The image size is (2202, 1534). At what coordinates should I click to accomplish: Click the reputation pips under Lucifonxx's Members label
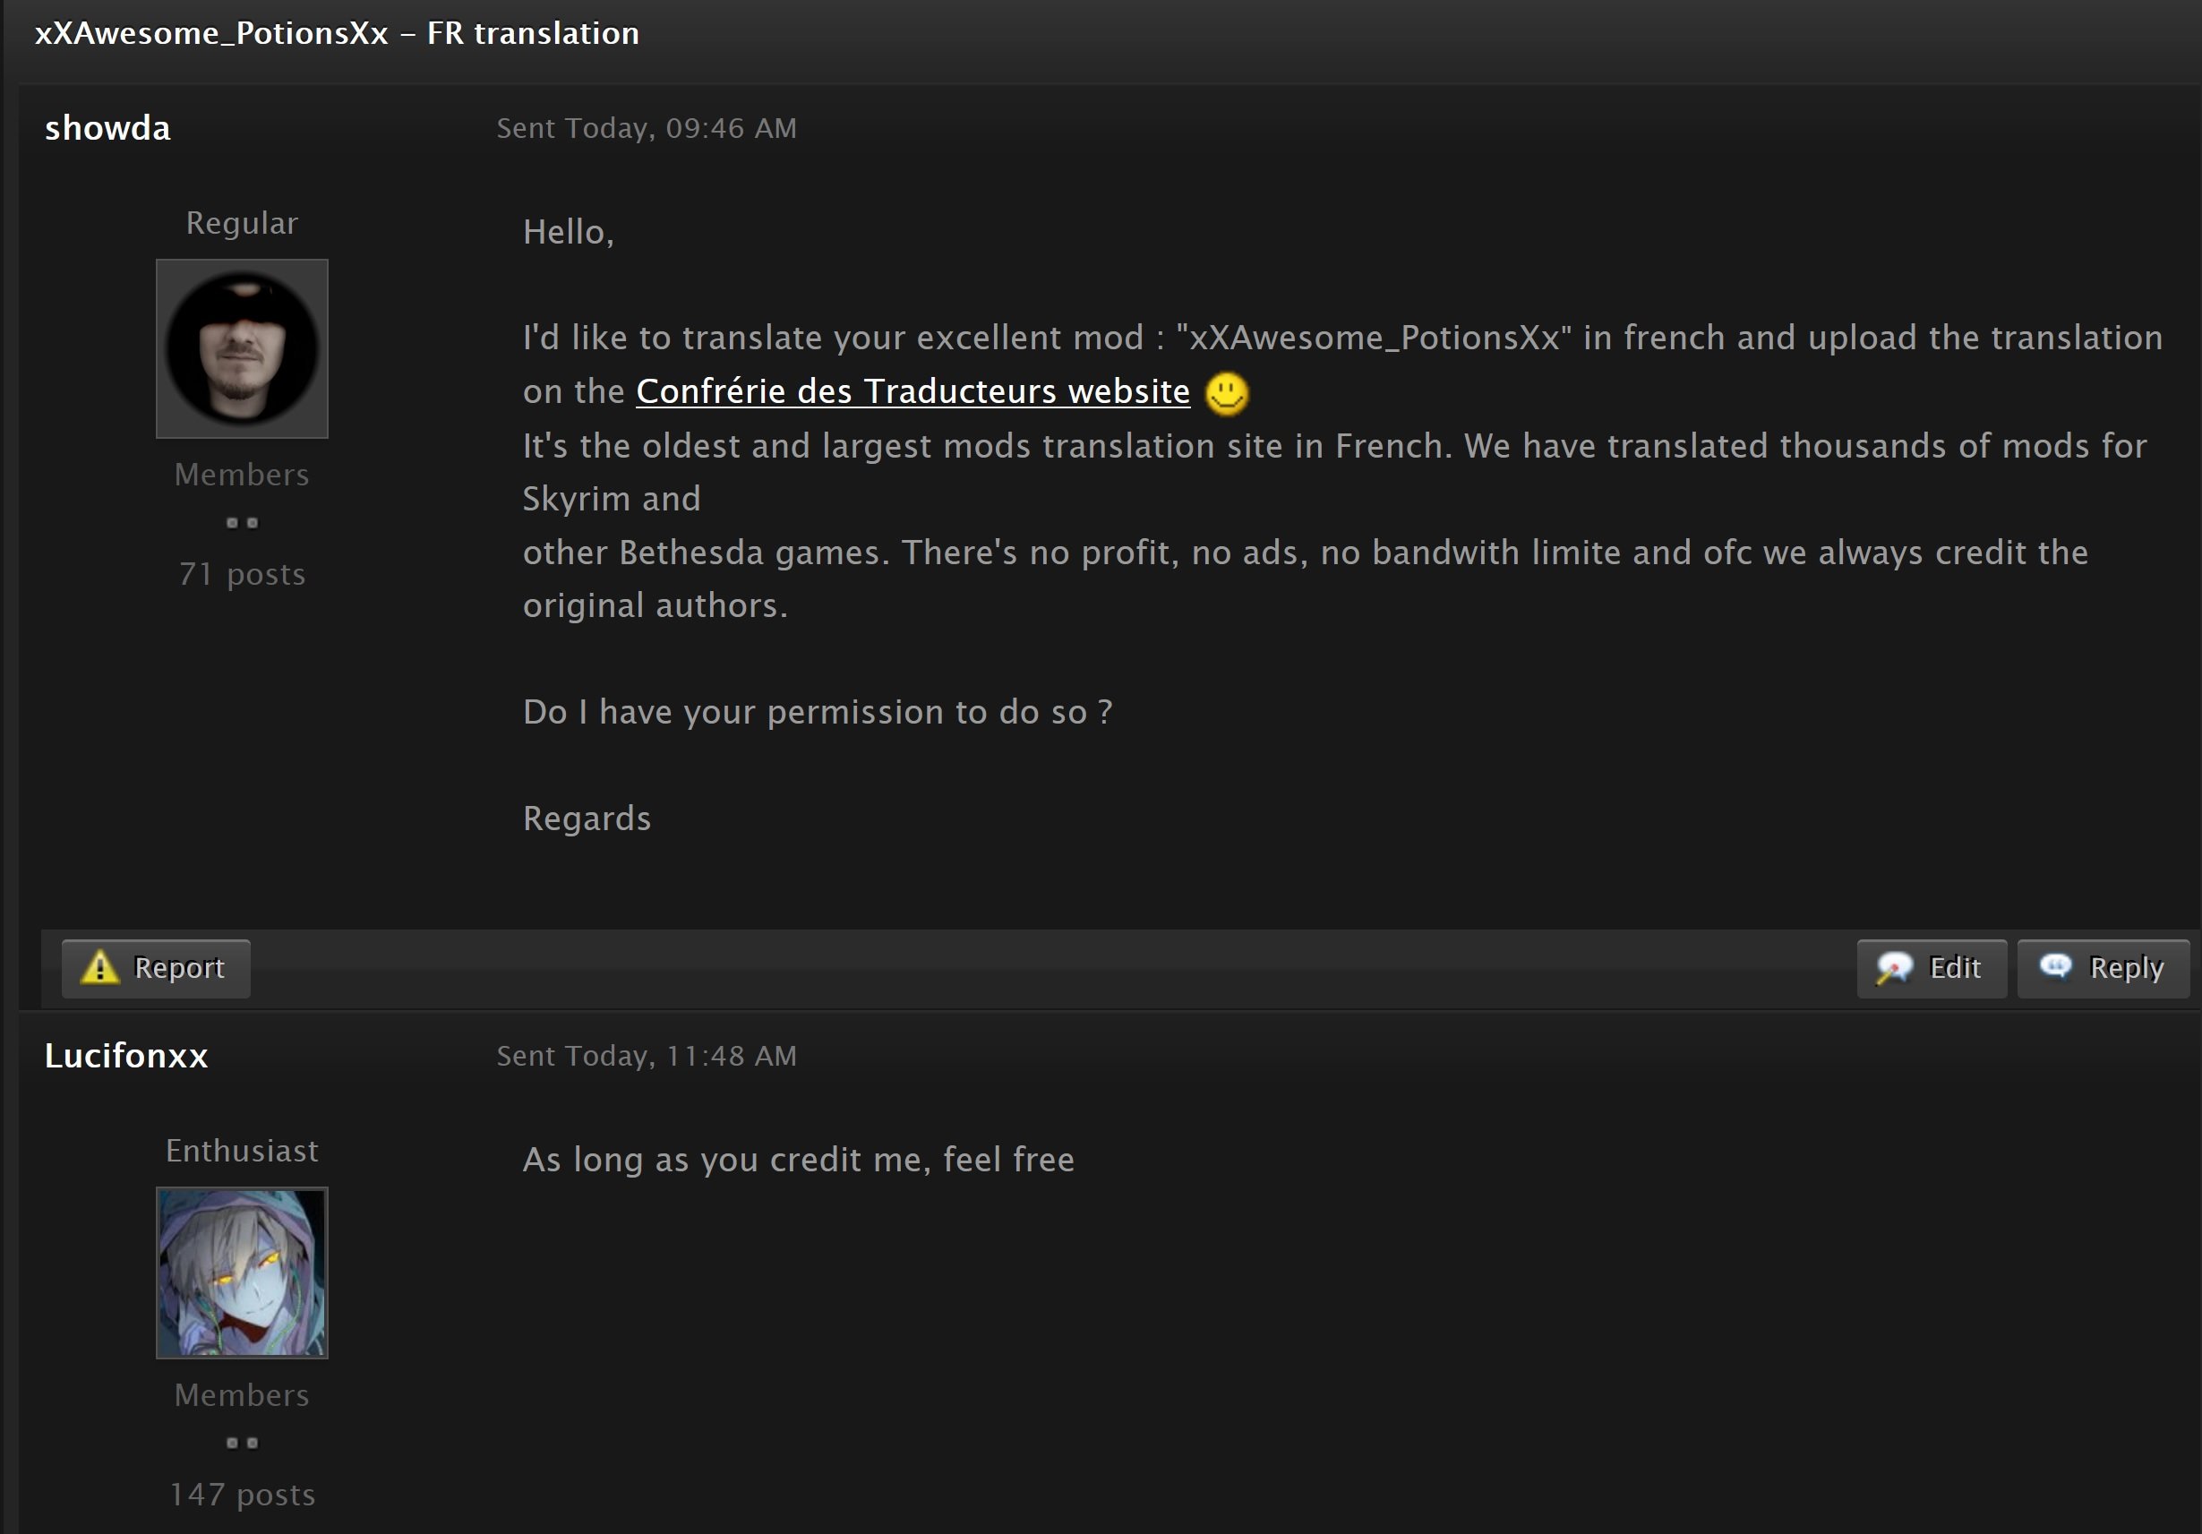click(242, 1443)
